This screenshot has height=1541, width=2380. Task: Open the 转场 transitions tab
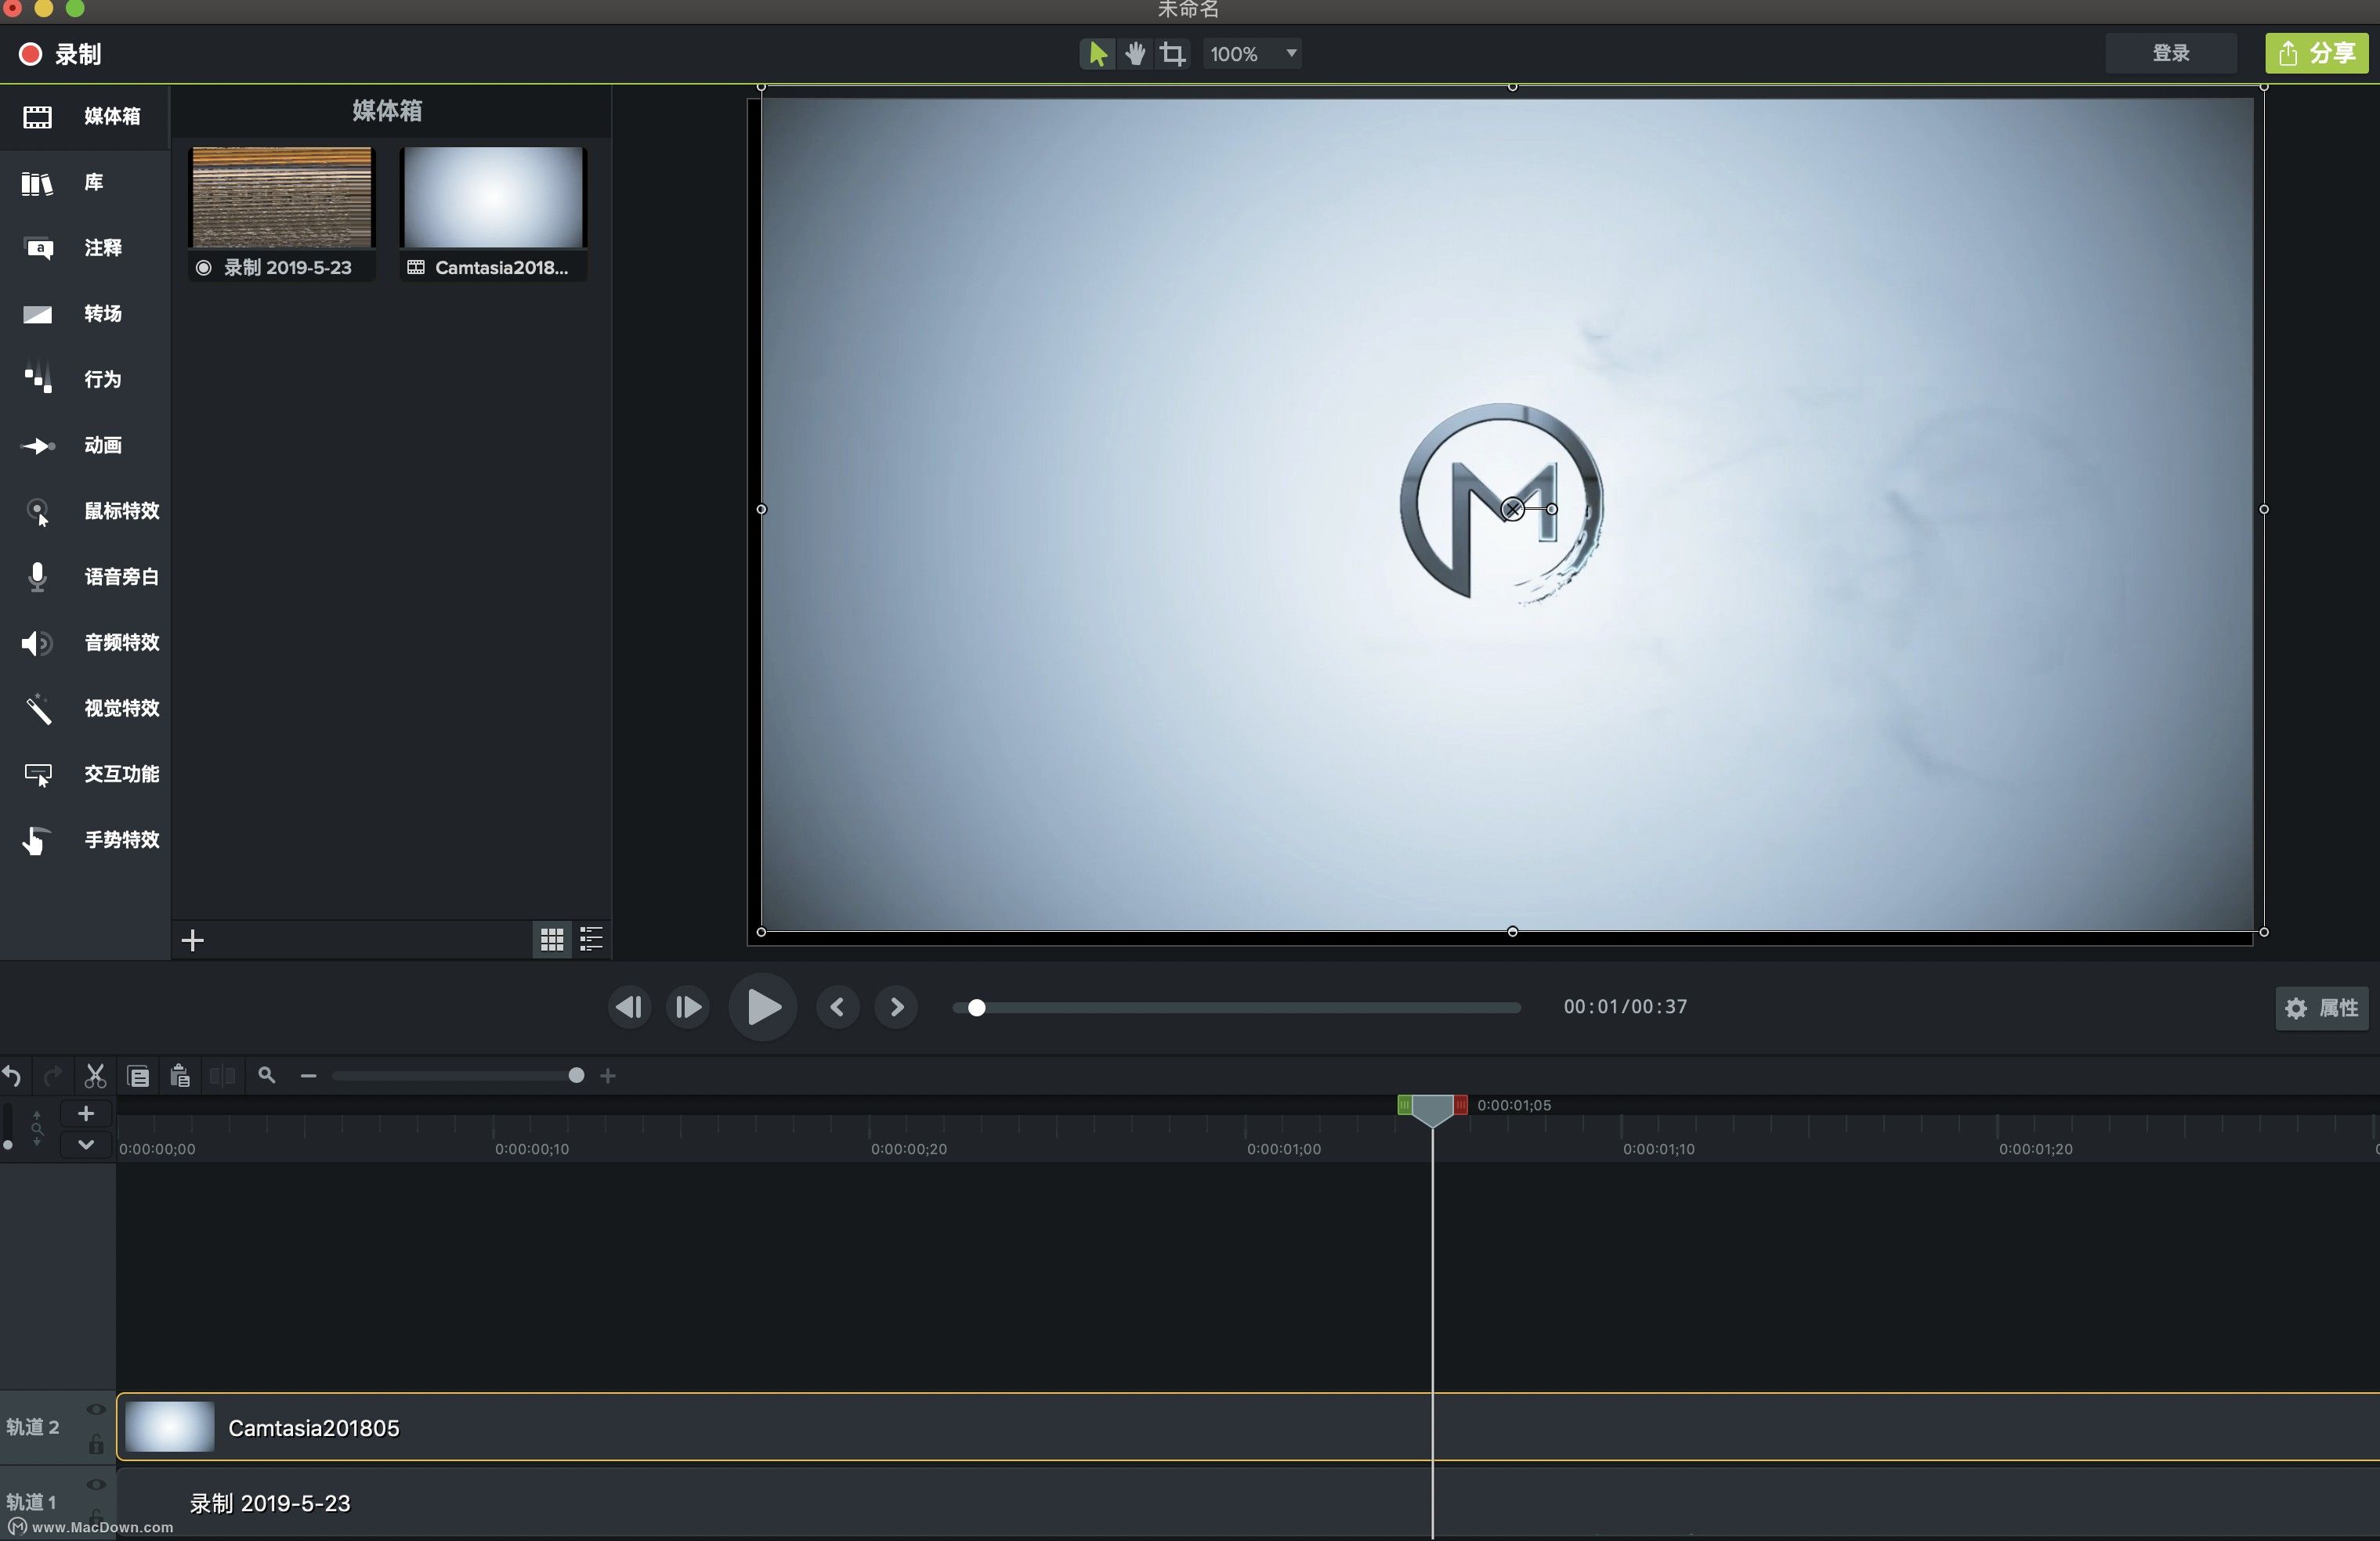[84, 314]
